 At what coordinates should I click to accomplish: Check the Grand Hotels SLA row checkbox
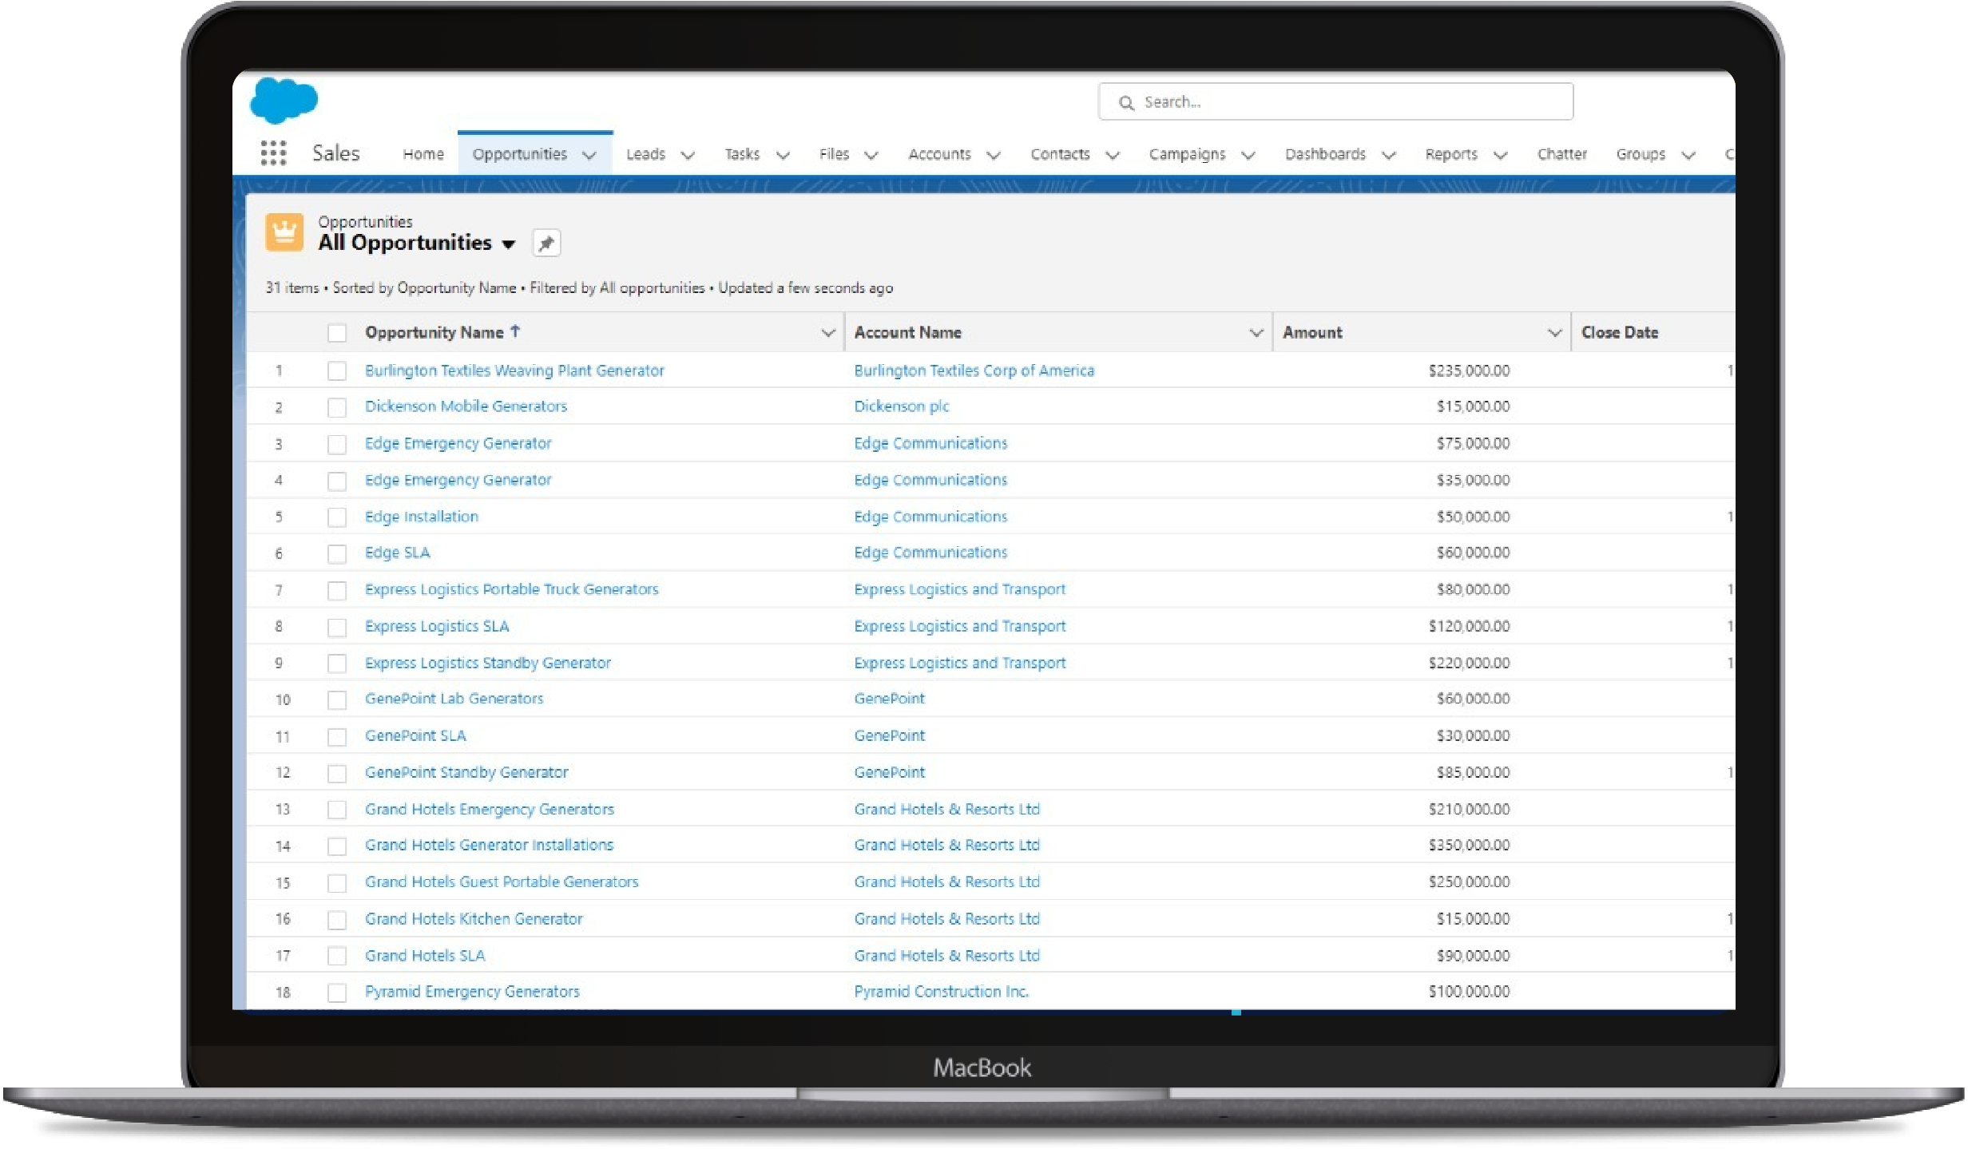[x=337, y=956]
